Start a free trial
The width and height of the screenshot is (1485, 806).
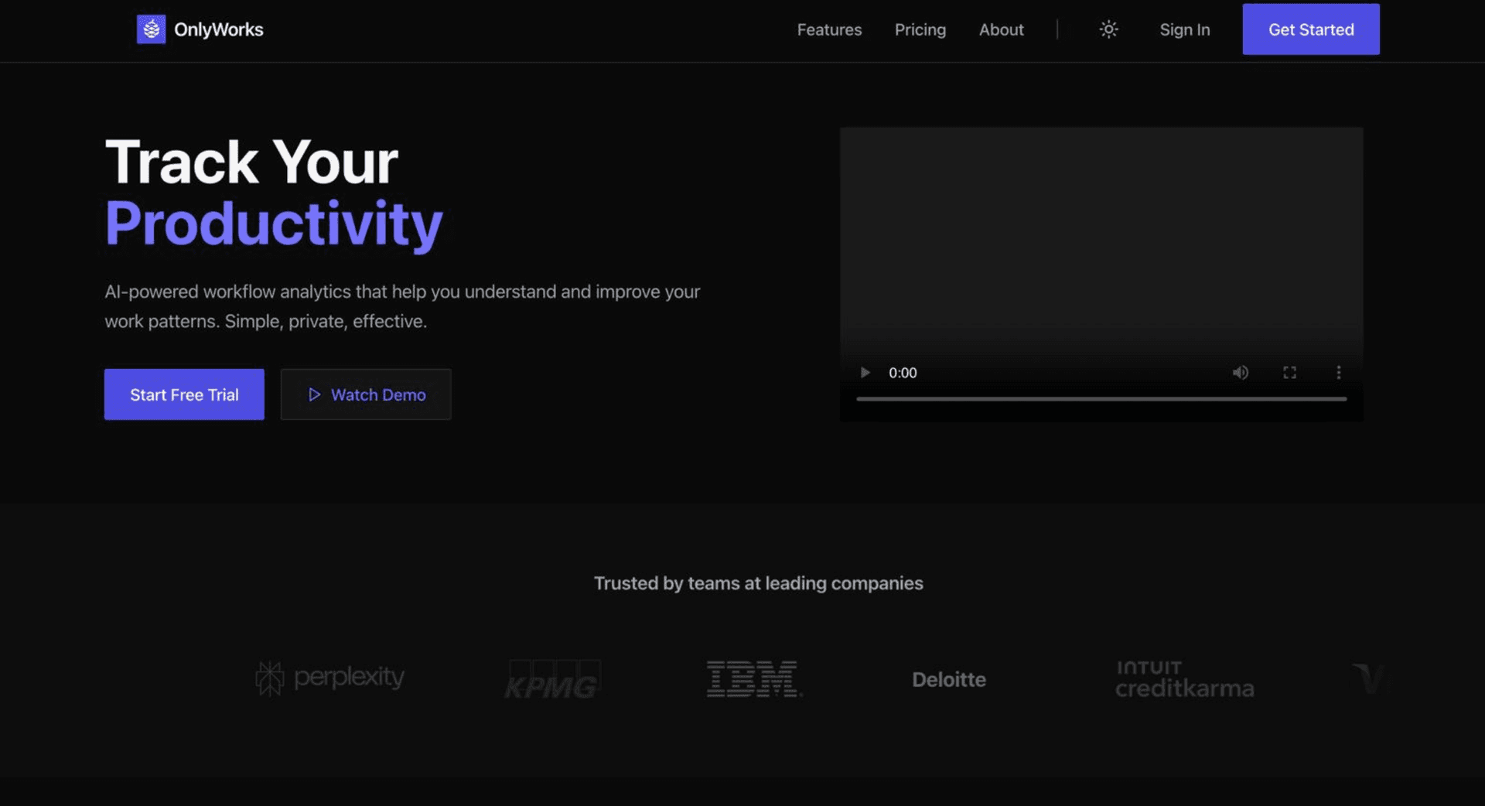point(184,394)
